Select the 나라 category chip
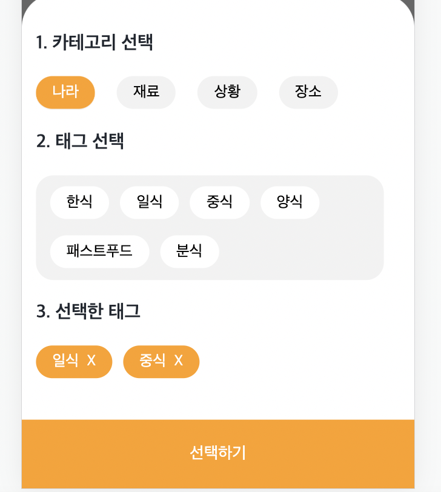The height and width of the screenshot is (492, 441). pyautogui.click(x=65, y=92)
